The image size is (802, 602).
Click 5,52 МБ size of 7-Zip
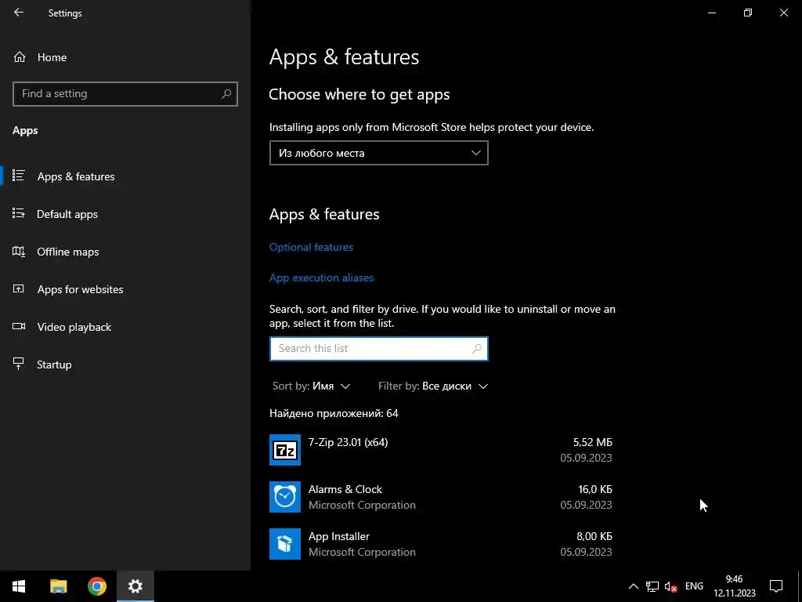click(592, 442)
